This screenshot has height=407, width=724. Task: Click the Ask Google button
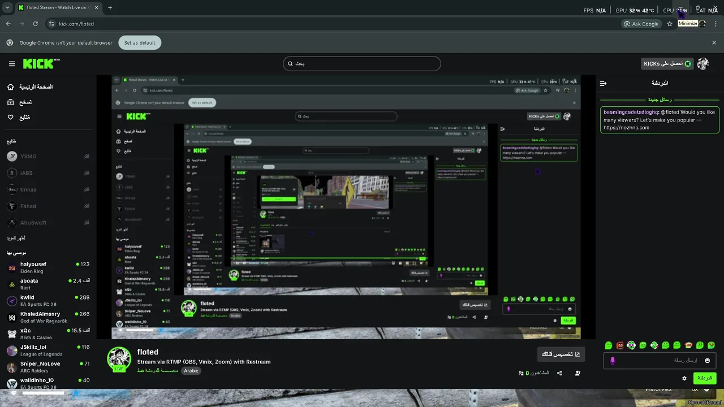click(641, 24)
